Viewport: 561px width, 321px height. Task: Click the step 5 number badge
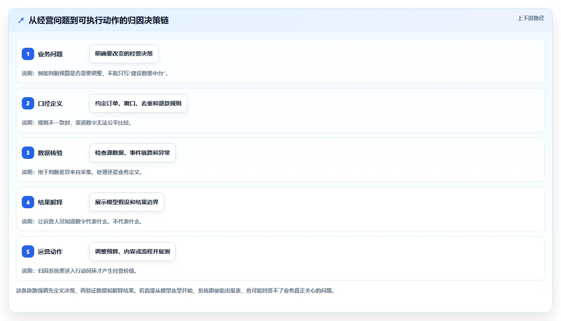pos(28,251)
